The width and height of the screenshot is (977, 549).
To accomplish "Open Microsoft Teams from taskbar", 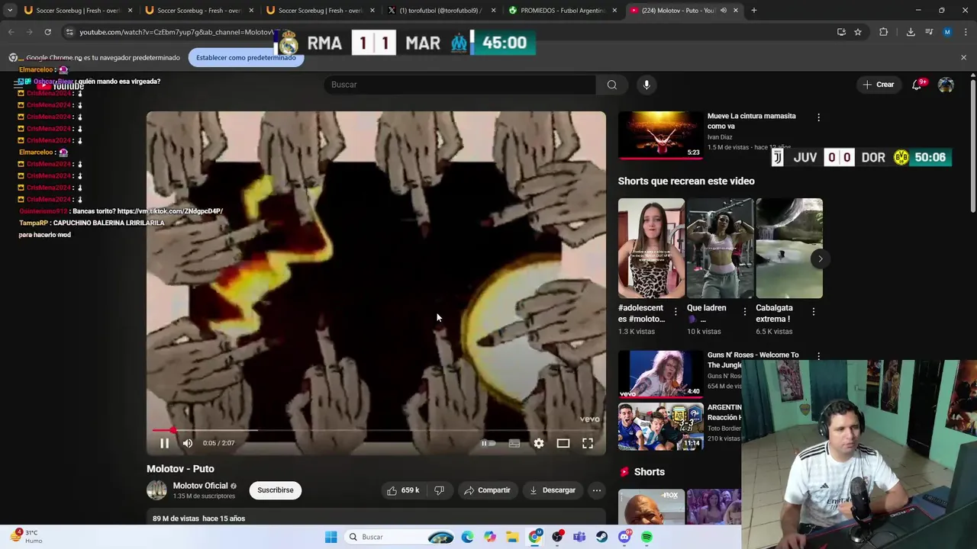I will click(x=579, y=537).
